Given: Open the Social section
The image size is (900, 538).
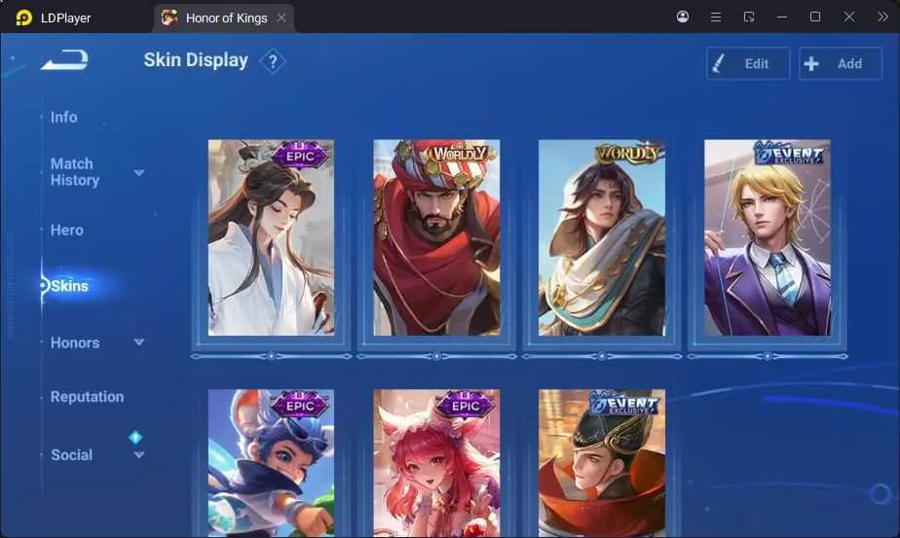Looking at the screenshot, I should 71,455.
